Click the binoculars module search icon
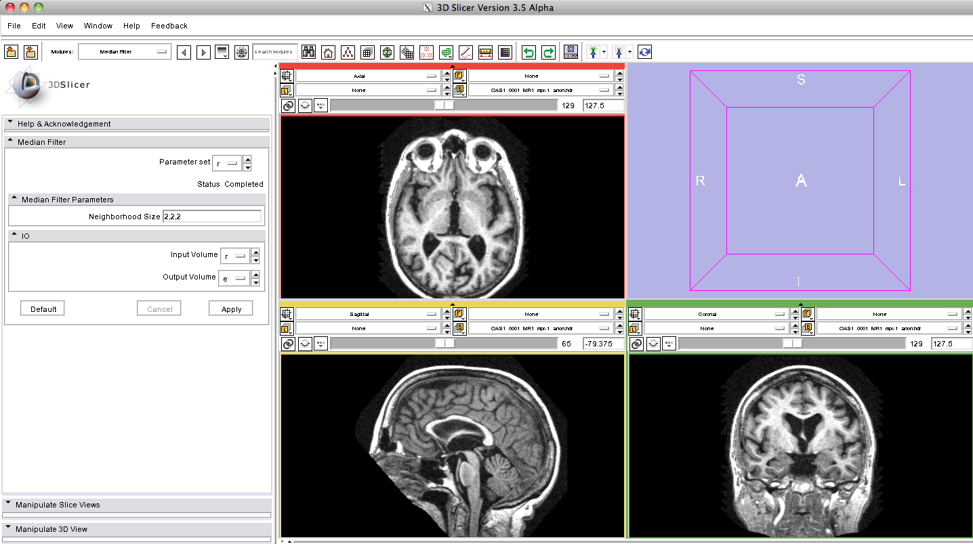Image resolution: width=973 pixels, height=544 pixels. point(308,52)
